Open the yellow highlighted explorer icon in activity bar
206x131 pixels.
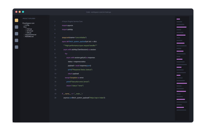tap(16, 20)
